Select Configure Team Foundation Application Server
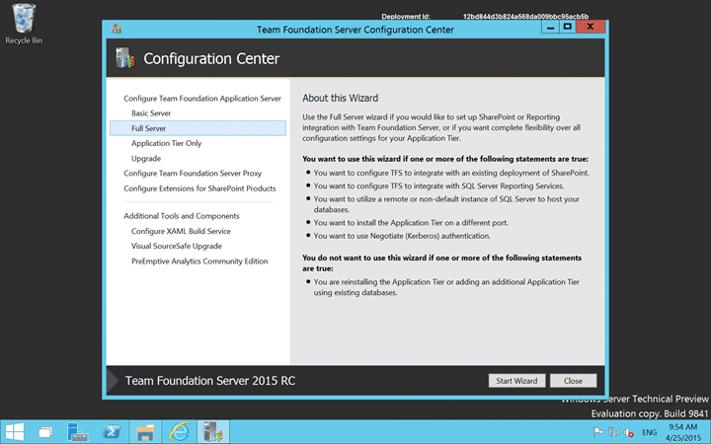This screenshot has width=711, height=444. pos(202,99)
